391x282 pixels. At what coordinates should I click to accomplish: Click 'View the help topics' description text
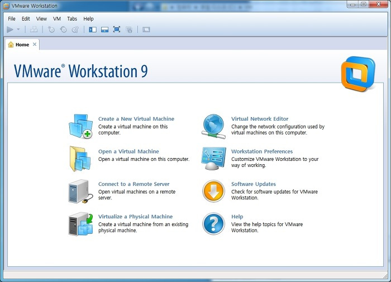coord(267,227)
